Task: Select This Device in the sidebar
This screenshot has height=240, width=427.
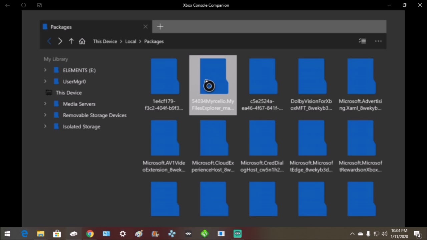Action: click(x=68, y=92)
